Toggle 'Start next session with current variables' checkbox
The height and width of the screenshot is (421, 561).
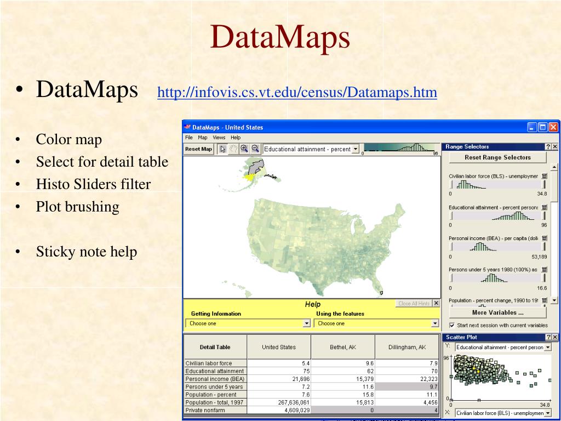pyautogui.click(x=452, y=325)
